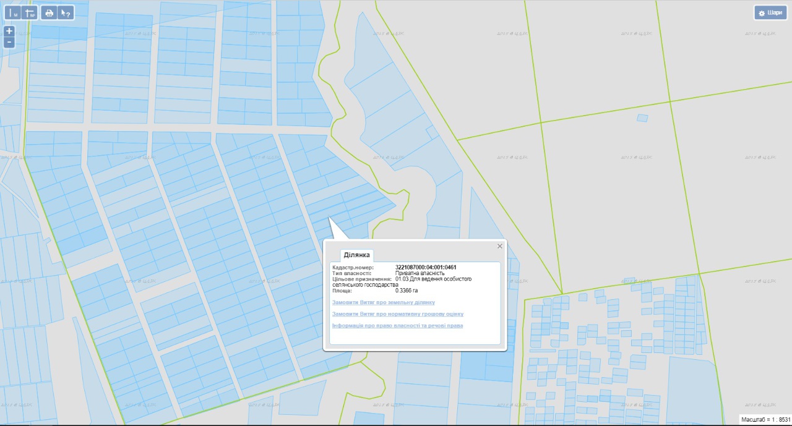The height and width of the screenshot is (426, 792).
Task: Click the Приватна власність value
Action: click(420, 273)
